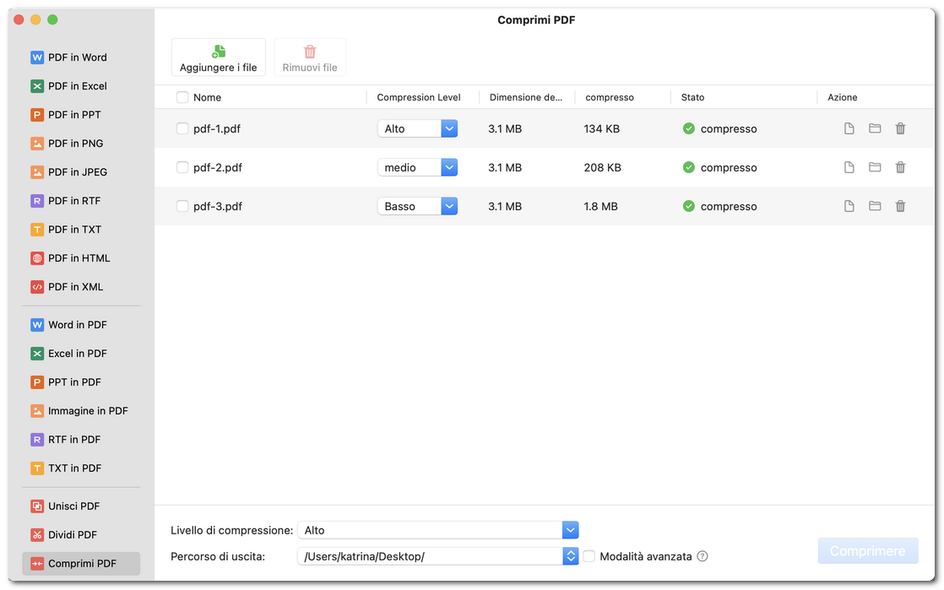Change pdf-3.pdf compression from Basso

click(448, 206)
